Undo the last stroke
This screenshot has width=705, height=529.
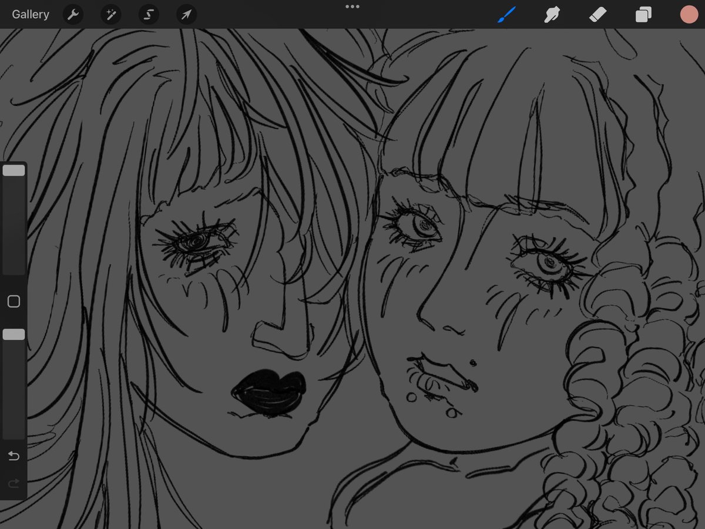(14, 456)
